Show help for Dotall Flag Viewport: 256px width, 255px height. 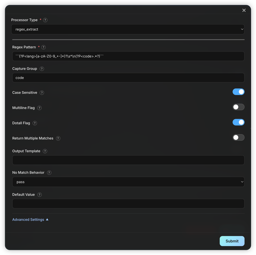(34, 123)
